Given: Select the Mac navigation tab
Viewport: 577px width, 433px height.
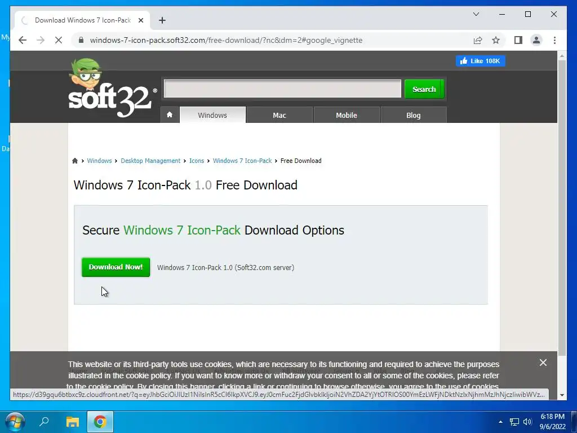Looking at the screenshot, I should pos(279,115).
